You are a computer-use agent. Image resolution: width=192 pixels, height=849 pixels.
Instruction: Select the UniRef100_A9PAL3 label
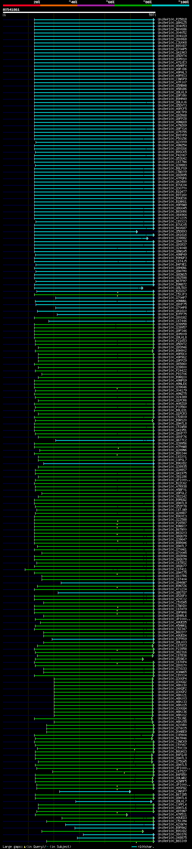(x=172, y=73)
